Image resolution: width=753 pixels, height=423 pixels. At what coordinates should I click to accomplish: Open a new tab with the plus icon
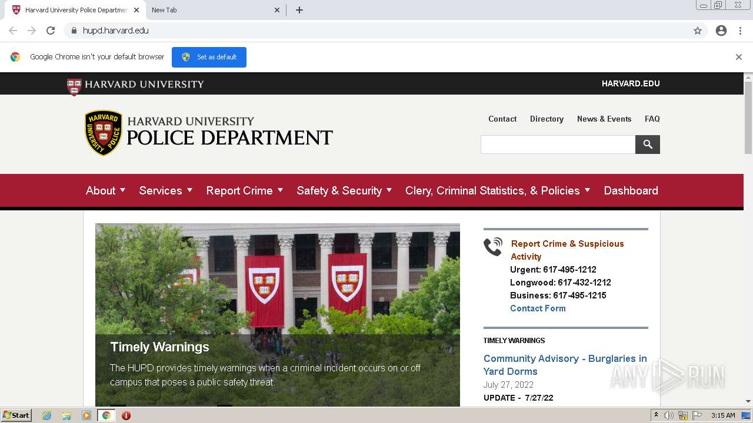click(299, 10)
